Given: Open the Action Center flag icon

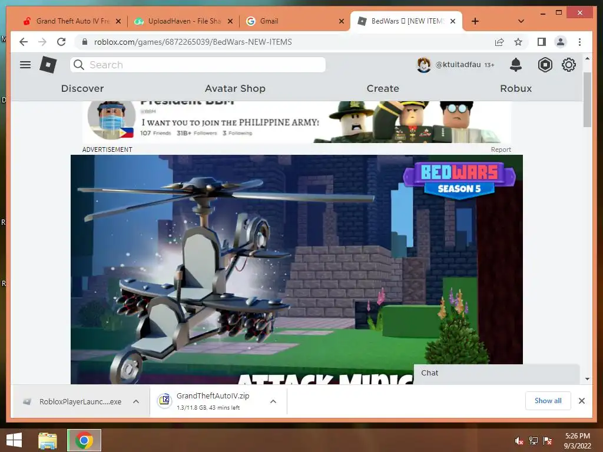Looking at the screenshot, I should click(x=548, y=441).
